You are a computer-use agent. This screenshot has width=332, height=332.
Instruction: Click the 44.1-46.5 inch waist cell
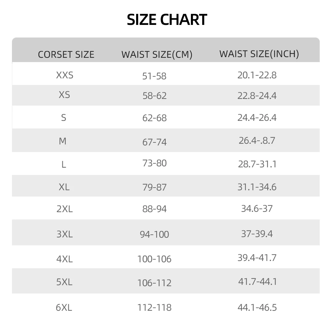click(x=257, y=307)
